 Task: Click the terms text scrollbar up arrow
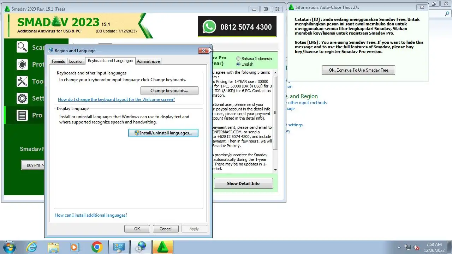[275, 73]
